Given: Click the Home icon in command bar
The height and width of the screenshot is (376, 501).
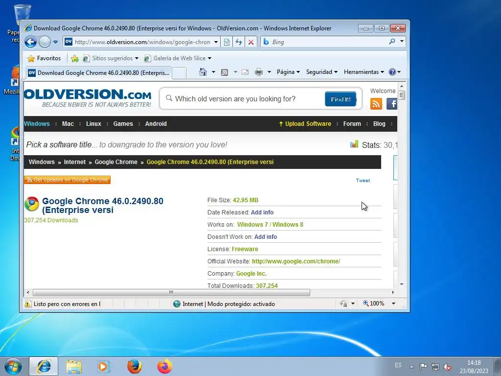Looking at the screenshot, I should coord(203,72).
